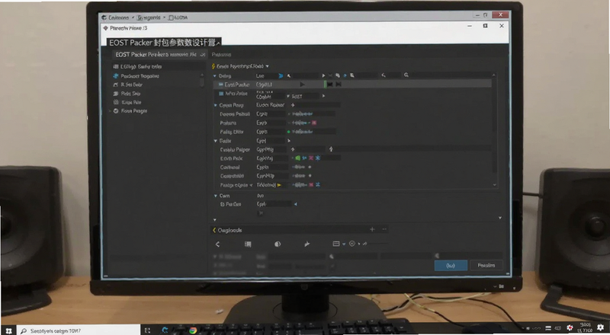Image resolution: width=610 pixels, height=335 pixels.
Task: Switch to the tab beside EOST Packer tab
Action: click(x=221, y=55)
